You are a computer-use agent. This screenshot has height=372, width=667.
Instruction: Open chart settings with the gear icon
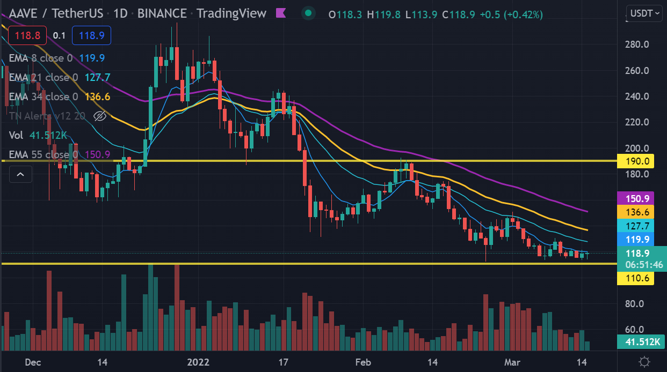point(645,362)
